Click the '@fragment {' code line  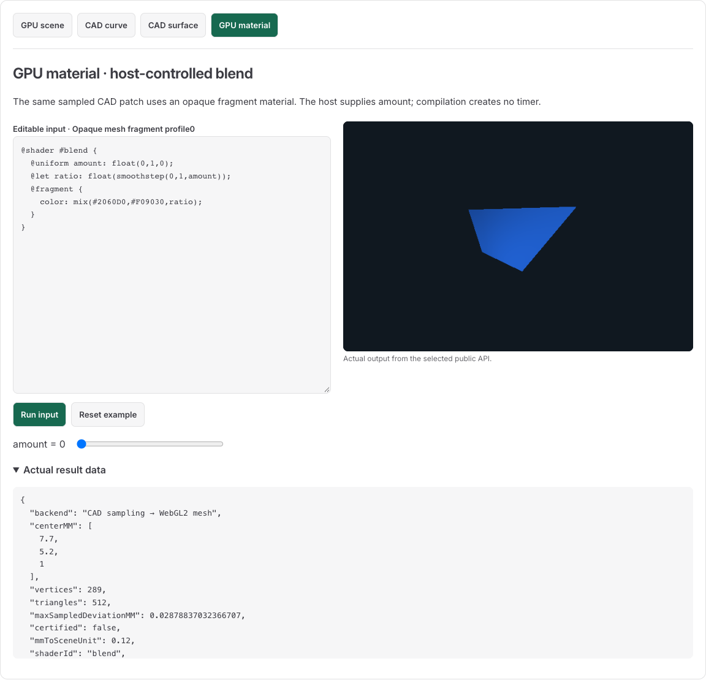pos(56,189)
